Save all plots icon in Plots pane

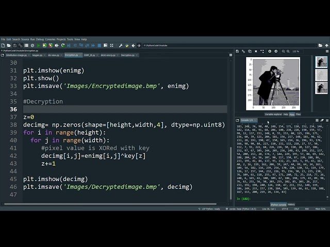pos(243,51)
